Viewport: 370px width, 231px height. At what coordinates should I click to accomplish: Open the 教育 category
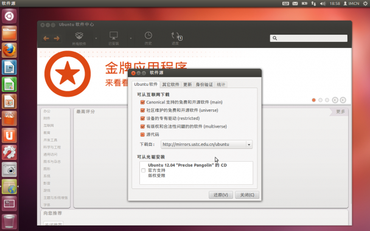point(47,133)
